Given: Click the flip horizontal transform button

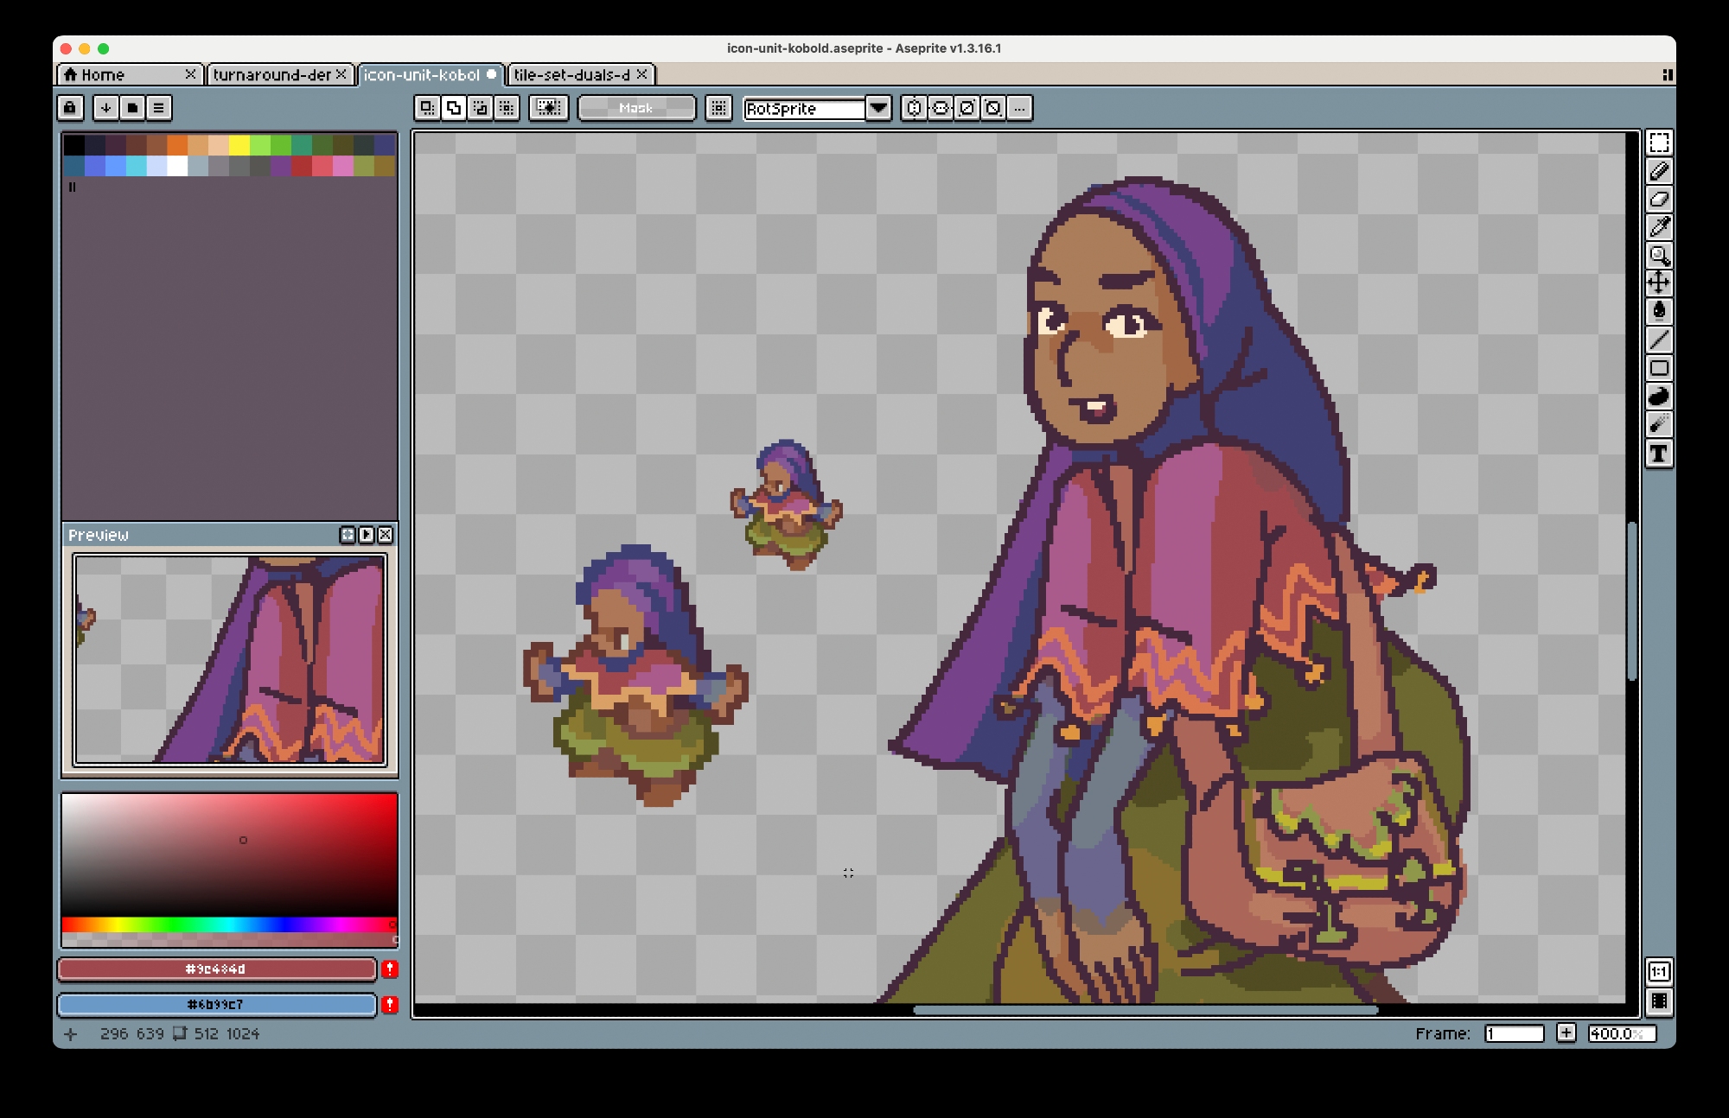Looking at the screenshot, I should coord(914,108).
